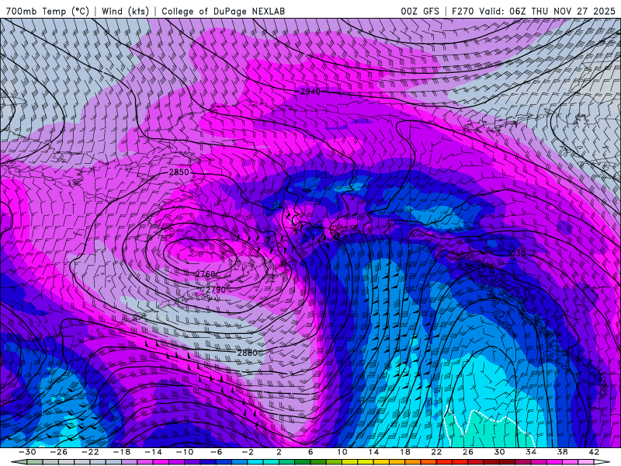The image size is (621, 466).
Task: Click the 22 color scale label
Action: [436, 452]
